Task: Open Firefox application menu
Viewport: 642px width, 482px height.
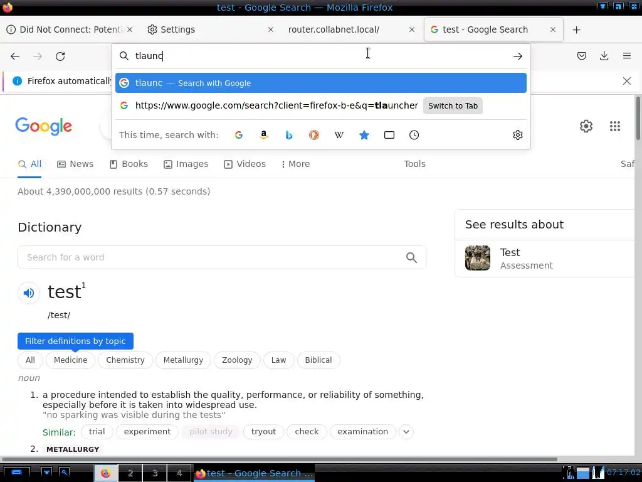Action: (x=626, y=56)
